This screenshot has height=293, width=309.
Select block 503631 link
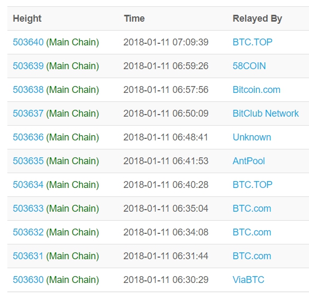[x=28, y=256]
